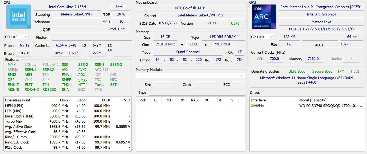Click the Prod. Unit field

pos(116,29)
